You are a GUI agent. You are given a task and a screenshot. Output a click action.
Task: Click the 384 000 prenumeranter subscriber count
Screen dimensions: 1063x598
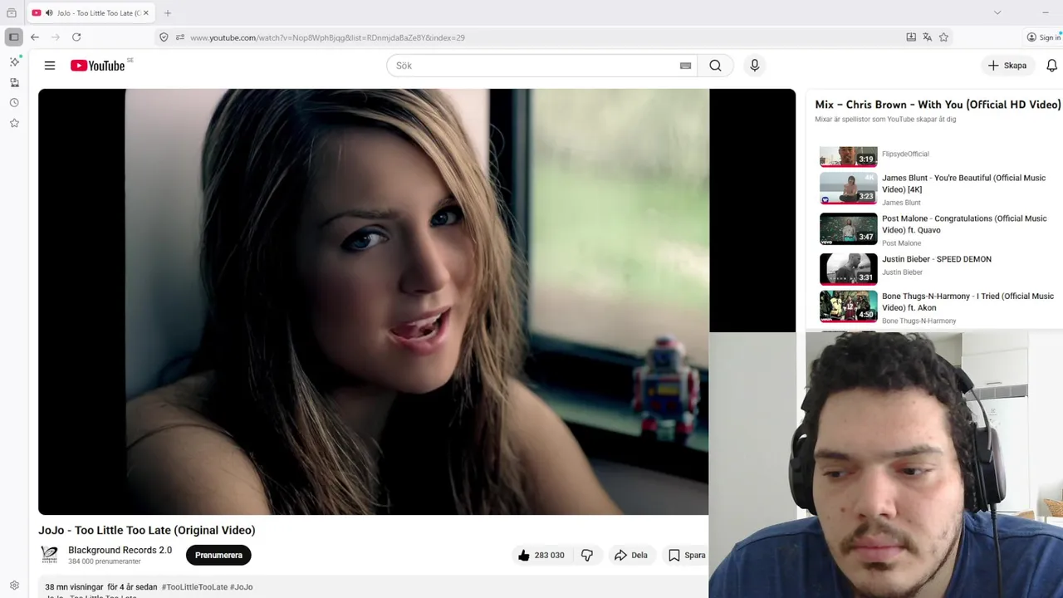point(105,561)
